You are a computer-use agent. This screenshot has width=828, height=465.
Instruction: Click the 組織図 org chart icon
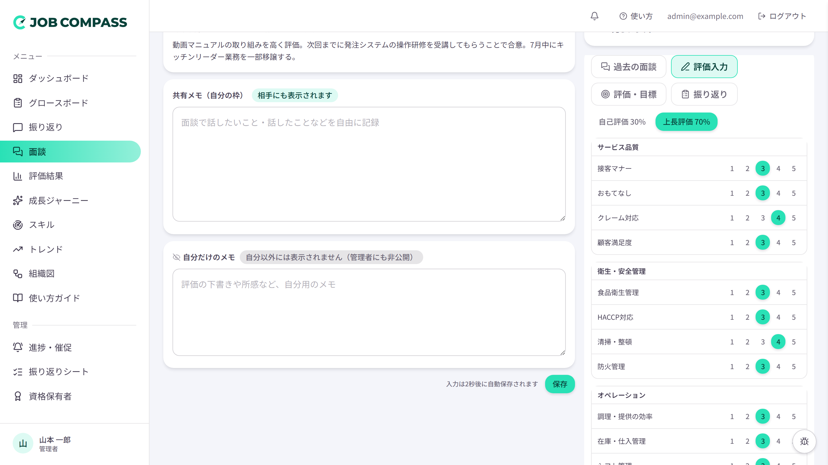pos(18,274)
